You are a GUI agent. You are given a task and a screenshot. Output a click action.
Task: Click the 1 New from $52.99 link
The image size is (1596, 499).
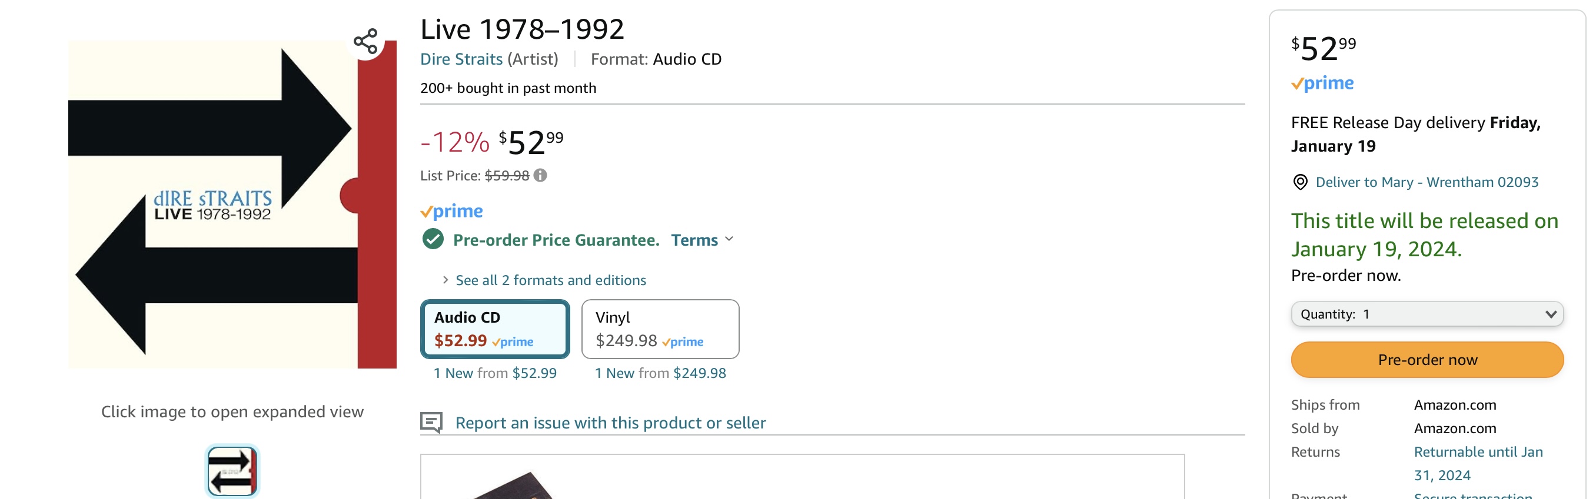[495, 373]
